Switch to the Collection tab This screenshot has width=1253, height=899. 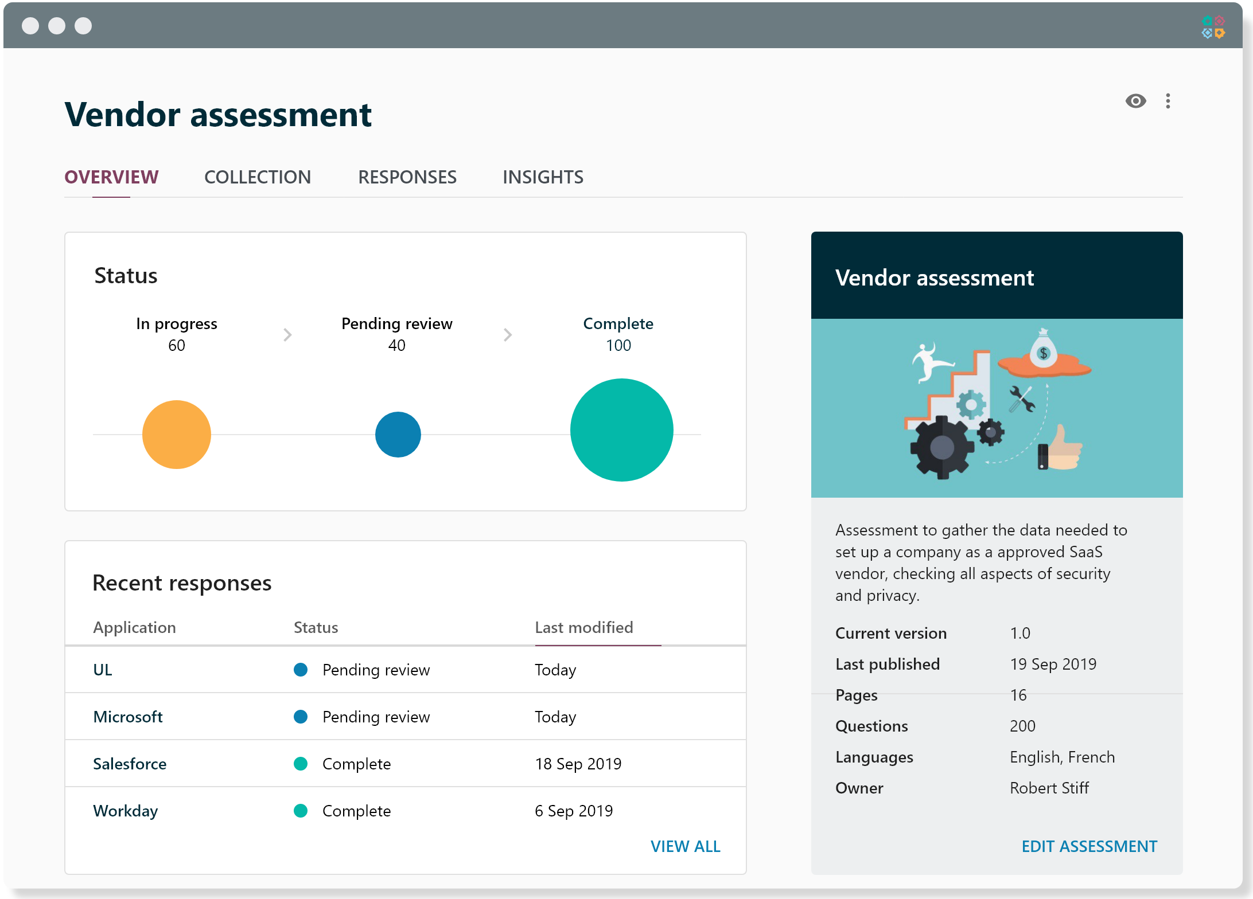point(258,177)
